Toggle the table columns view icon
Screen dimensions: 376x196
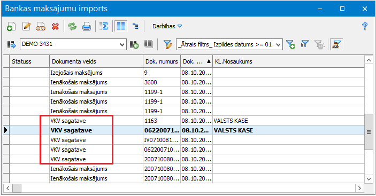[x=121, y=26]
